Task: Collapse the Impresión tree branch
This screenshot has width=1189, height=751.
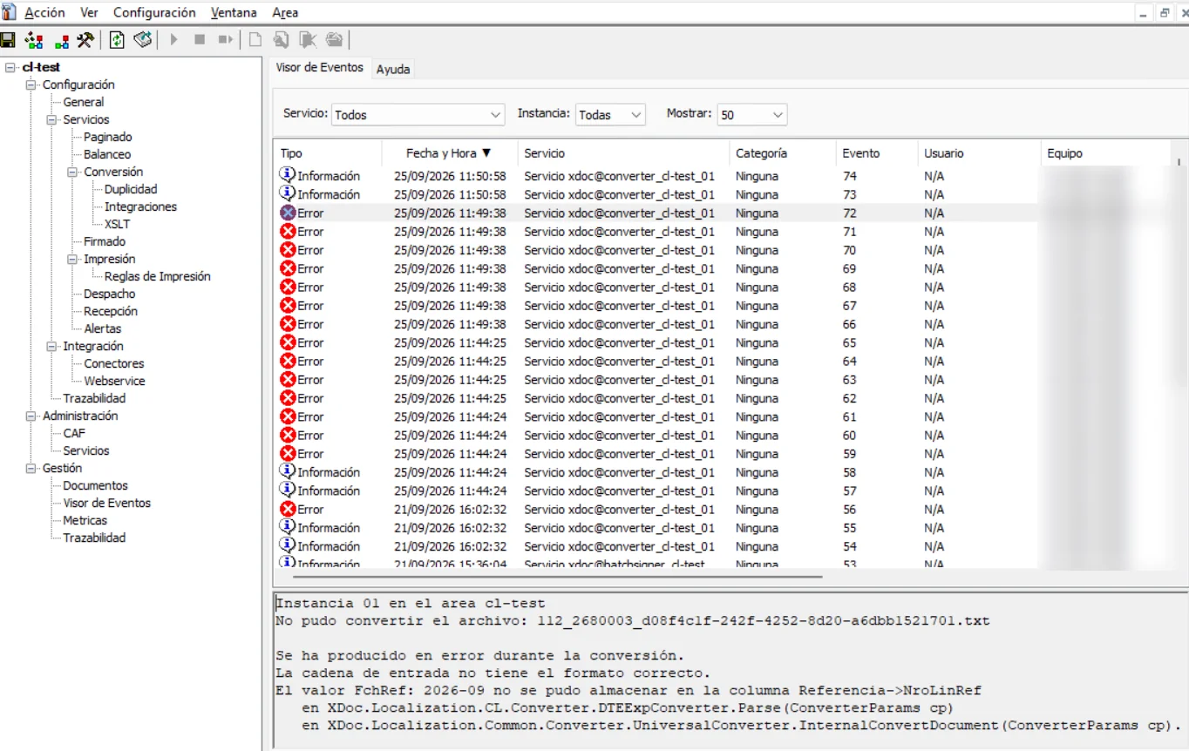Action: [x=73, y=259]
